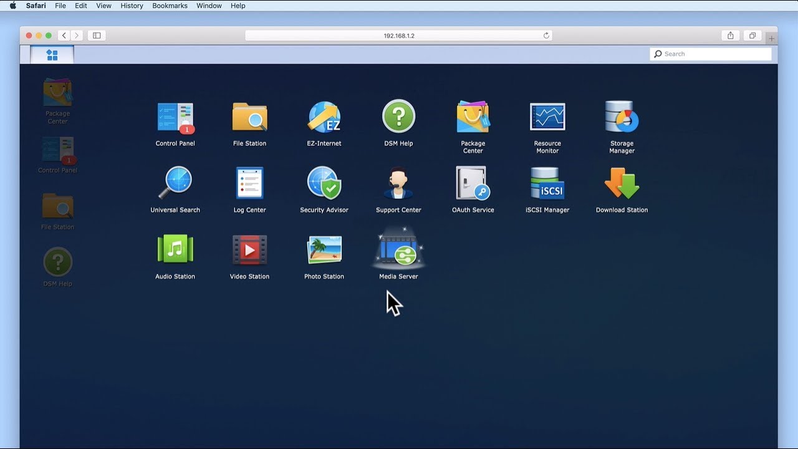The height and width of the screenshot is (449, 798).
Task: Open the Window menu
Action: 209,6
